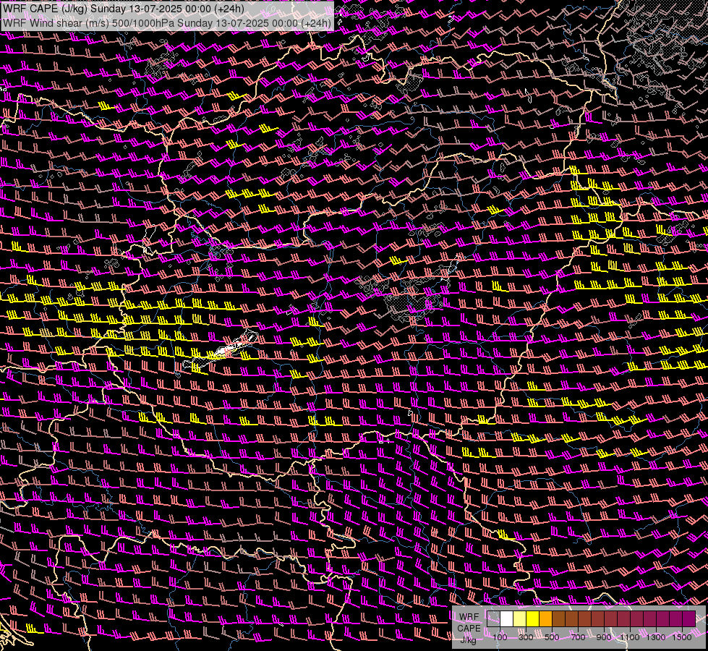The height and width of the screenshot is (651, 708).
Task: Click the transparent below-100 J/kg legend box
Action: click(x=493, y=618)
